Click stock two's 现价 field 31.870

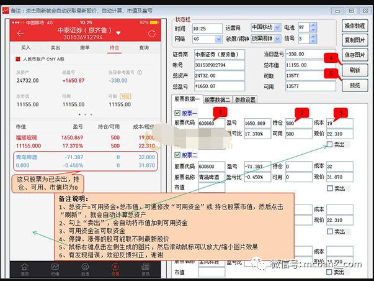(340, 177)
